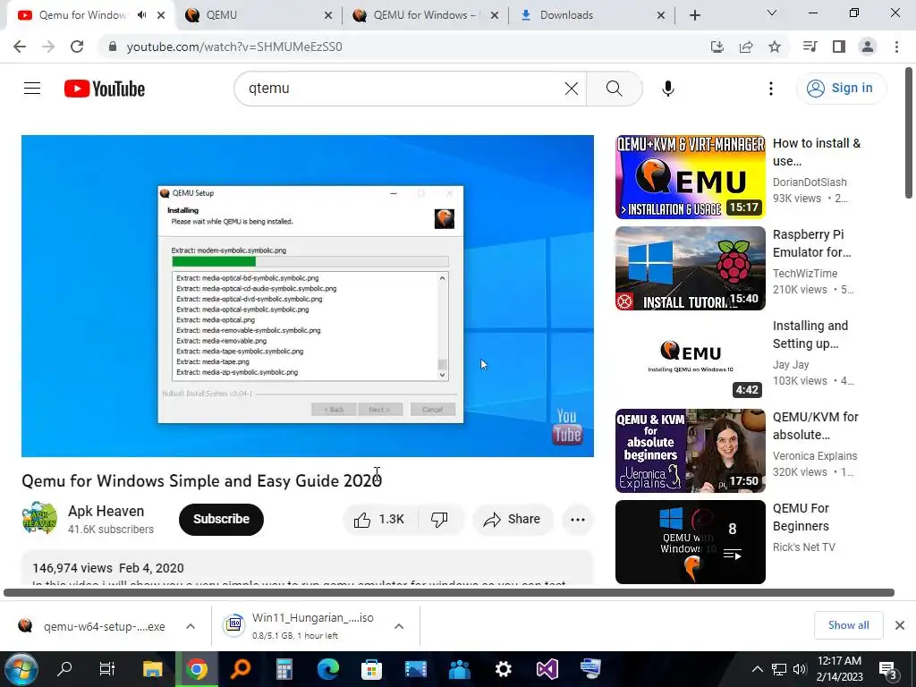Click taskbar volume speaker icon
Viewport: 916px width, 687px height.
point(799,669)
